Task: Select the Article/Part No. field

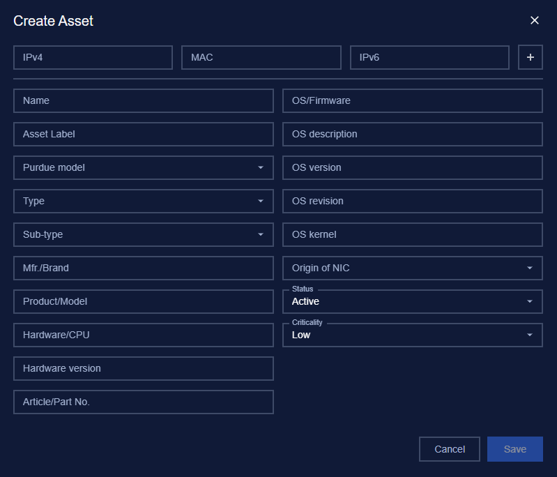Action: click(x=144, y=402)
